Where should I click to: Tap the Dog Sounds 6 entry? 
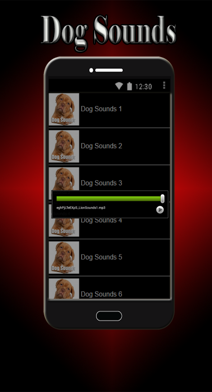[x=109, y=288]
